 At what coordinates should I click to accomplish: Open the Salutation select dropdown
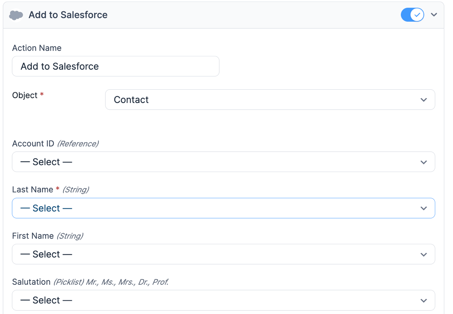tap(223, 300)
